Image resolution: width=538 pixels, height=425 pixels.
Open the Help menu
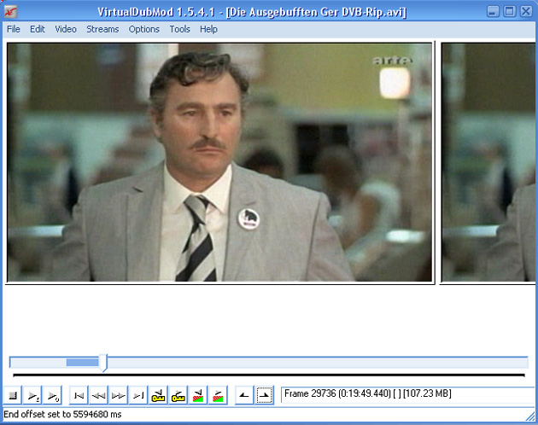[208, 29]
